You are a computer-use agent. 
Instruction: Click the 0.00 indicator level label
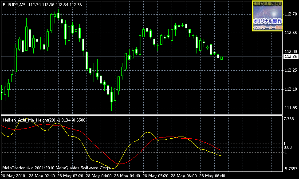click(287, 148)
